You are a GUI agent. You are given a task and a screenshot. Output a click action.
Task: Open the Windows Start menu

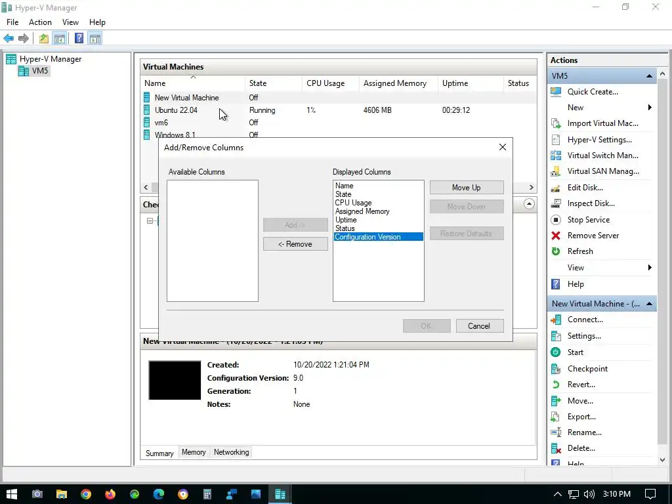point(12,494)
